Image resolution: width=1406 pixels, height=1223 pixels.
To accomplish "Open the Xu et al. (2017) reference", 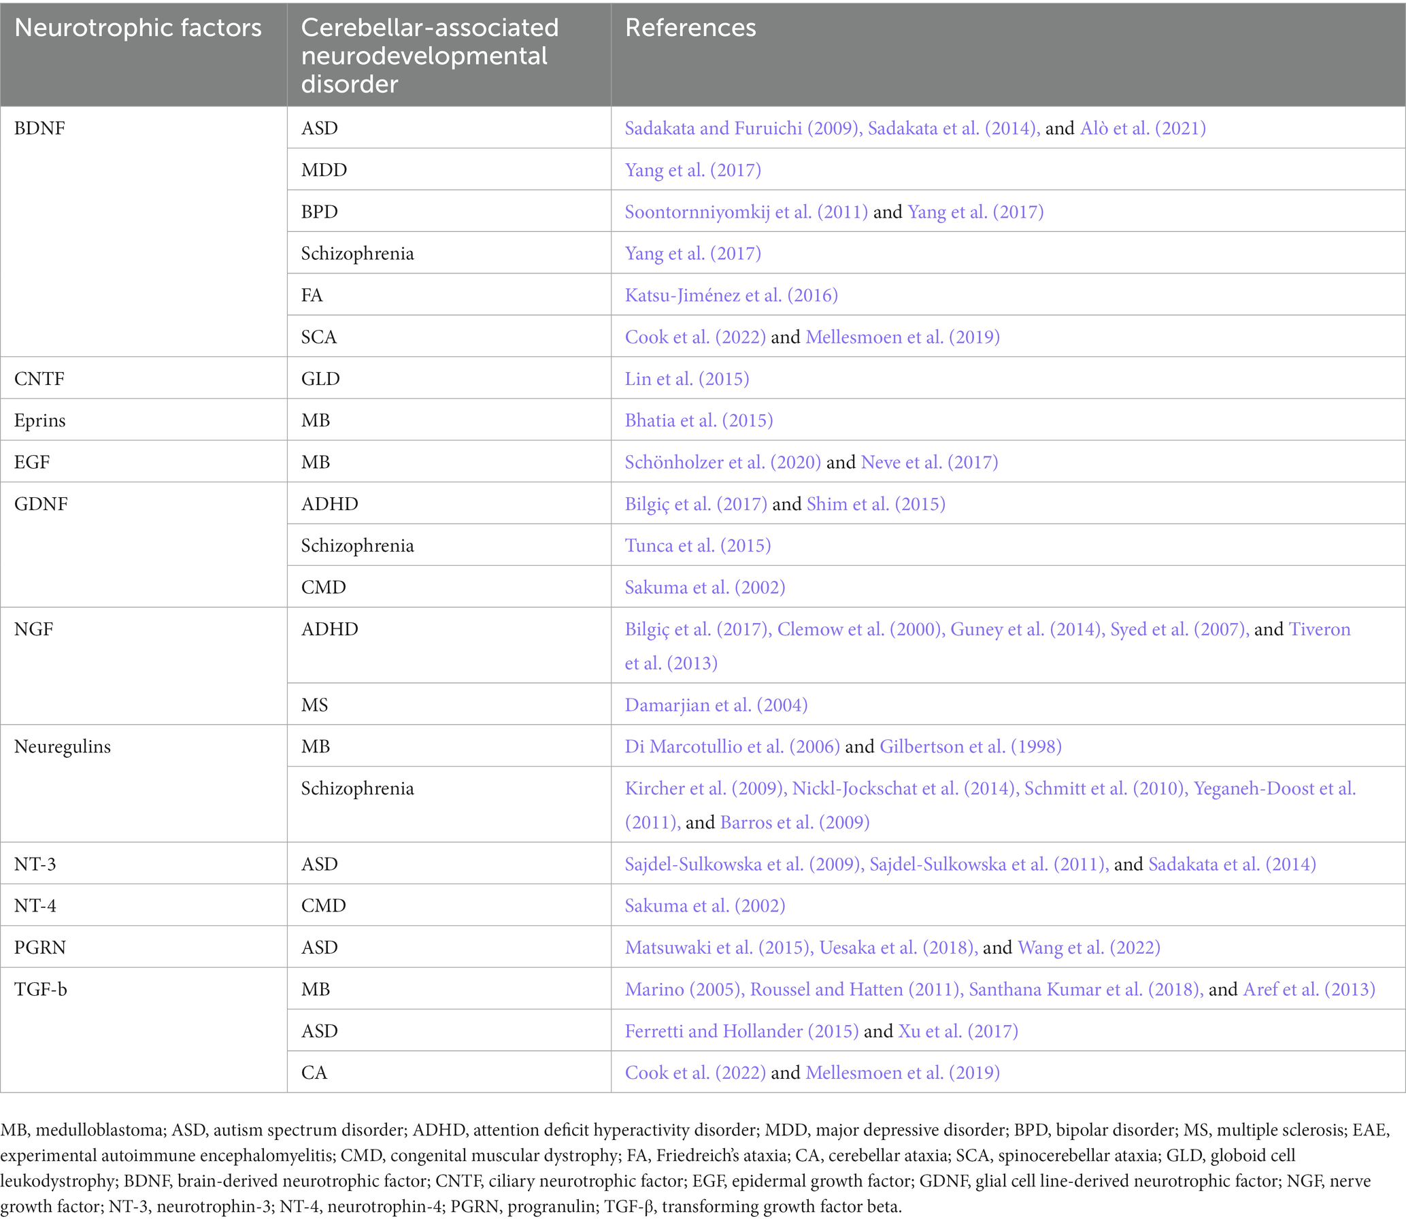I will pyautogui.click(x=958, y=1031).
